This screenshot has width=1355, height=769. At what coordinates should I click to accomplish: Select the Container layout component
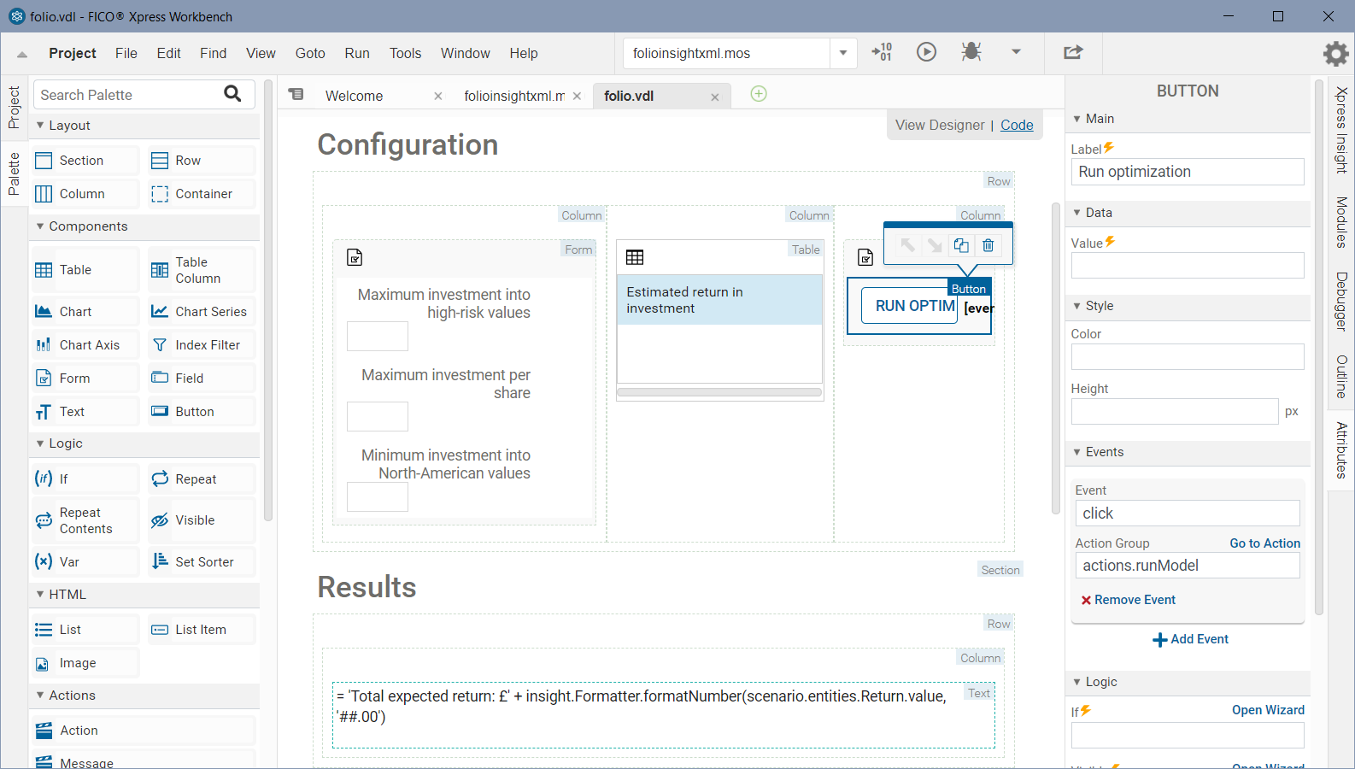202,194
